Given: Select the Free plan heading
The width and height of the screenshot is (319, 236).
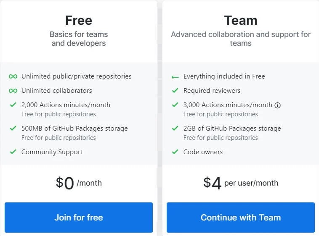Looking at the screenshot, I should [79, 20].
